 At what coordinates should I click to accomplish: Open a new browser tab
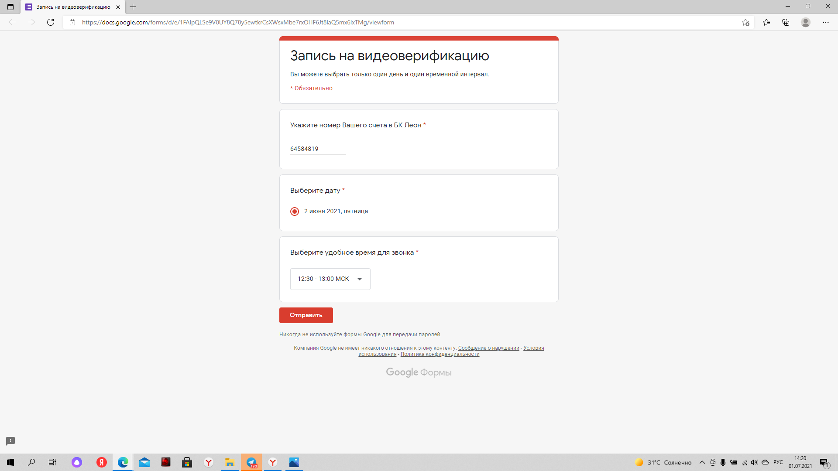[x=133, y=7]
